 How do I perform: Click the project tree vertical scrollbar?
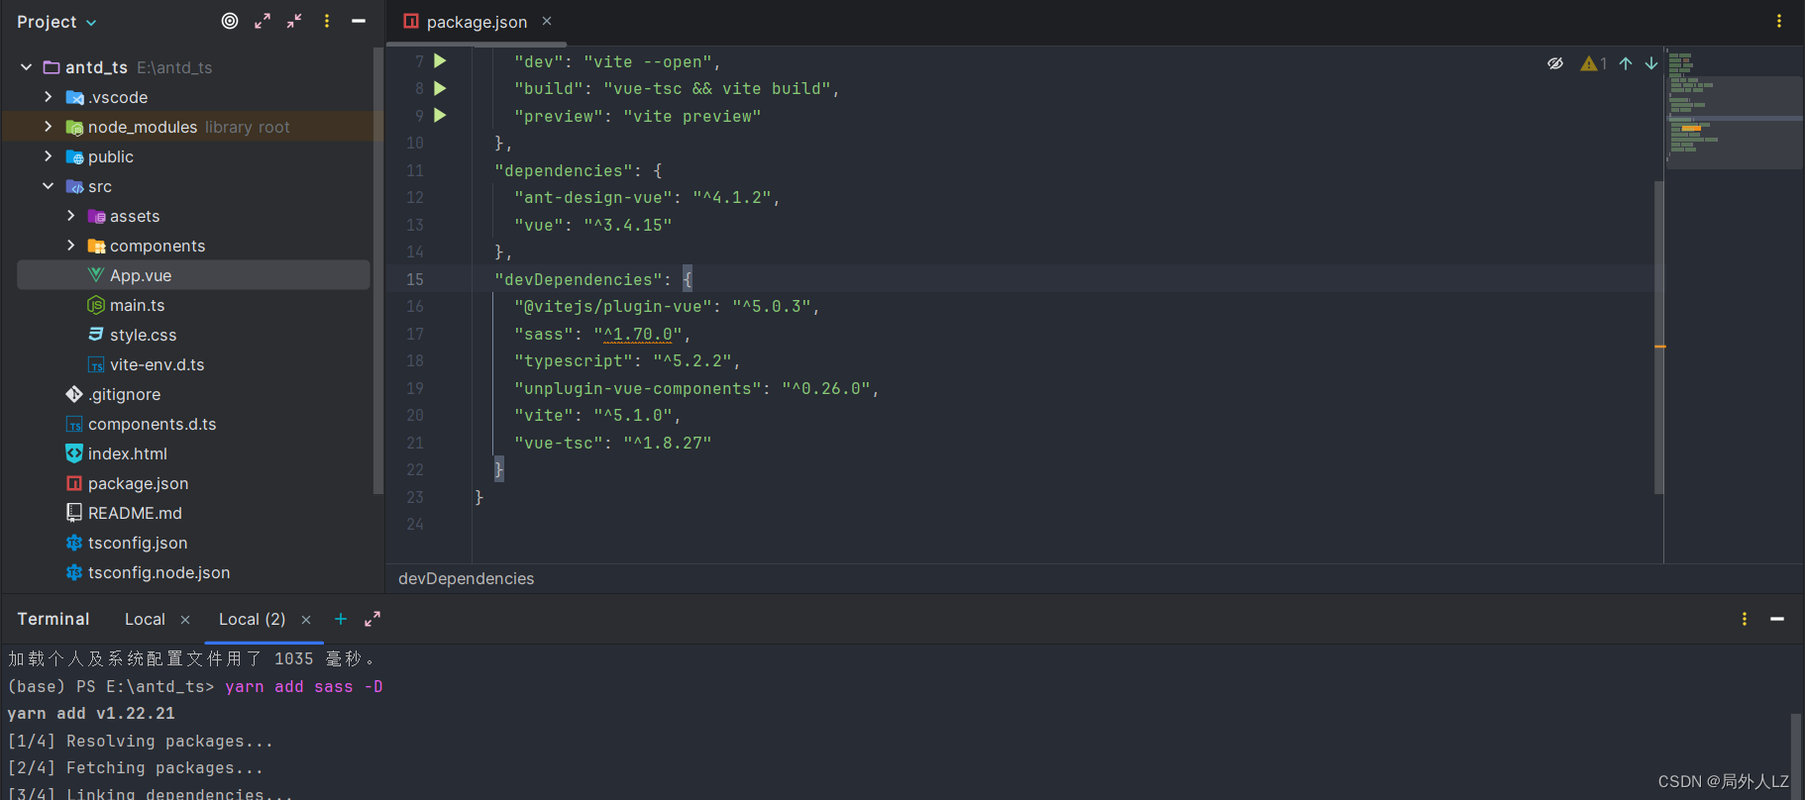377,272
